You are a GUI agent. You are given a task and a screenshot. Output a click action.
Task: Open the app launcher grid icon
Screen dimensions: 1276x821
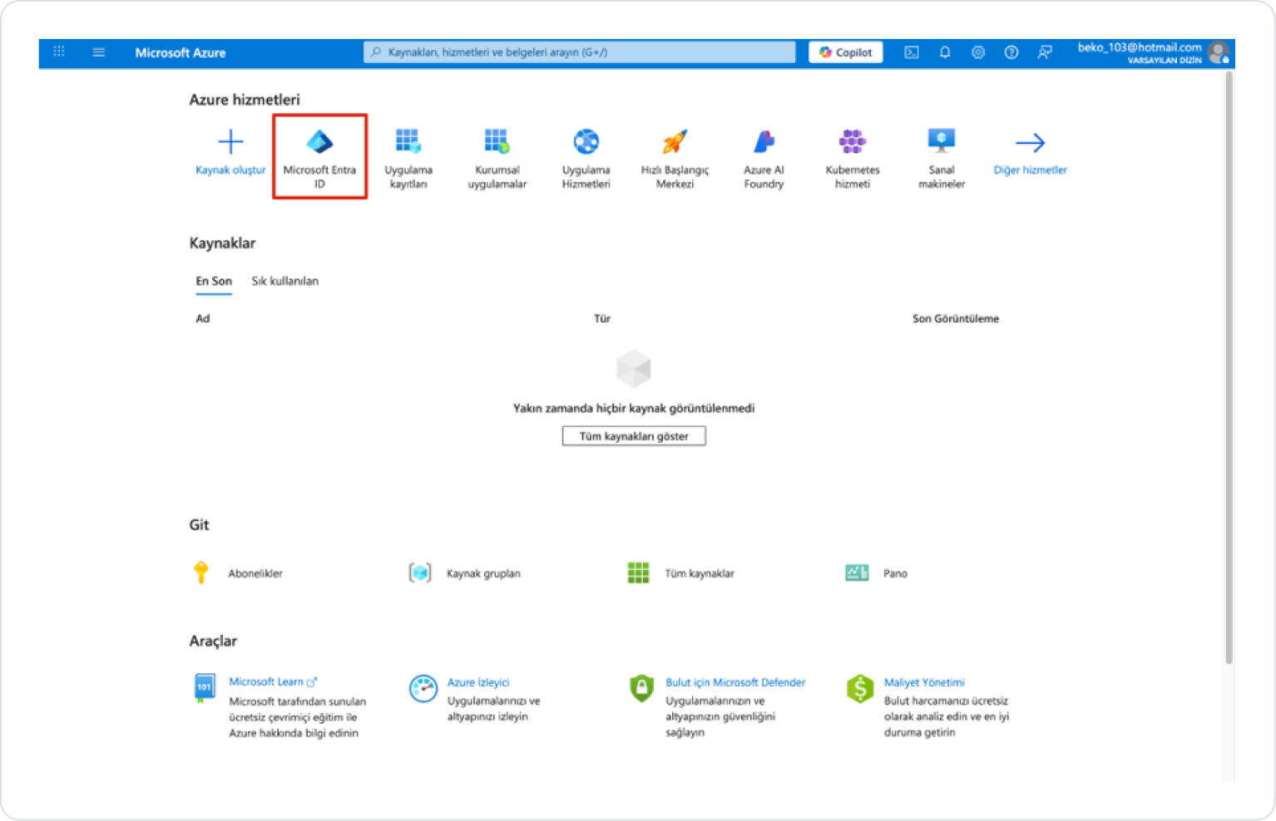click(59, 52)
